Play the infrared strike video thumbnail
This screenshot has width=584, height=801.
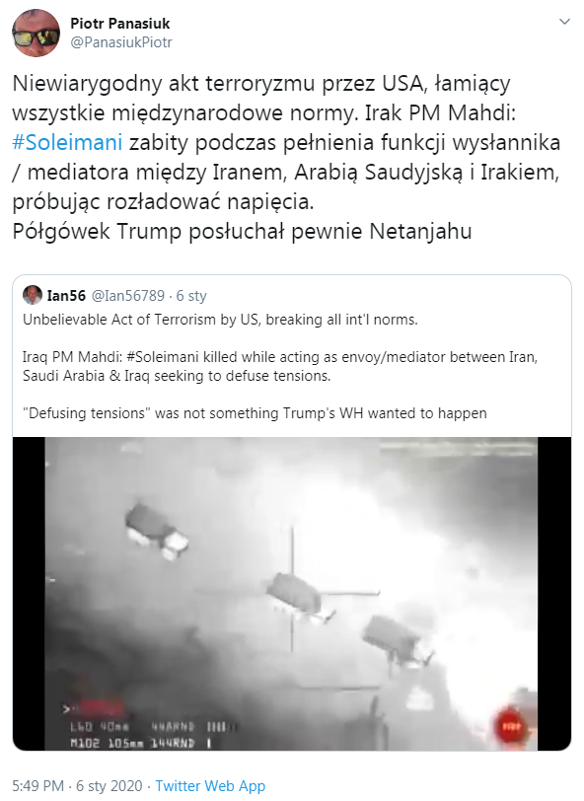click(292, 594)
